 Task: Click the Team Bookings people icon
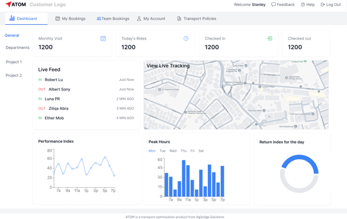click(99, 18)
